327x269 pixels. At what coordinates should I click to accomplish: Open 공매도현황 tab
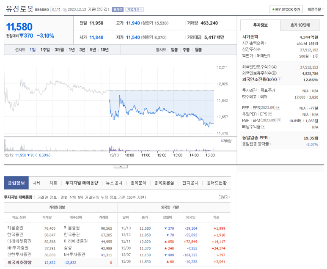coord(217,183)
